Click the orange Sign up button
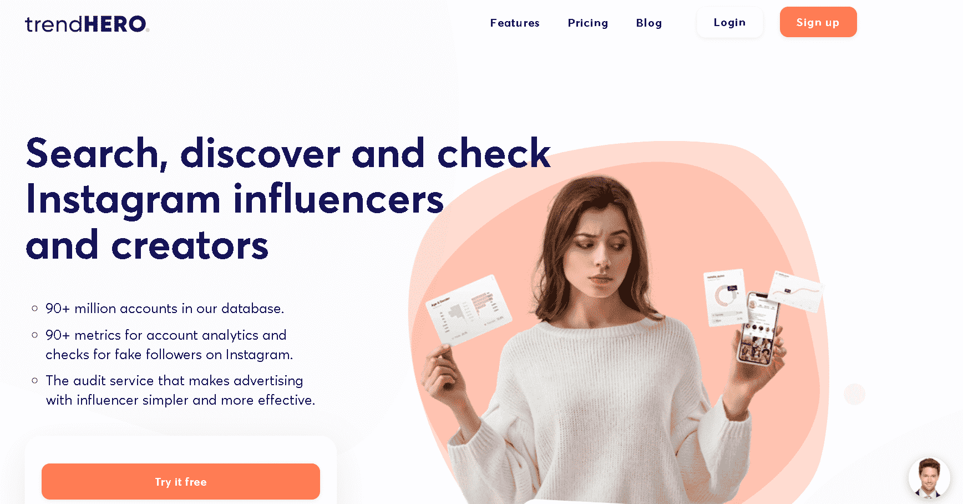963x504 pixels. tap(818, 22)
